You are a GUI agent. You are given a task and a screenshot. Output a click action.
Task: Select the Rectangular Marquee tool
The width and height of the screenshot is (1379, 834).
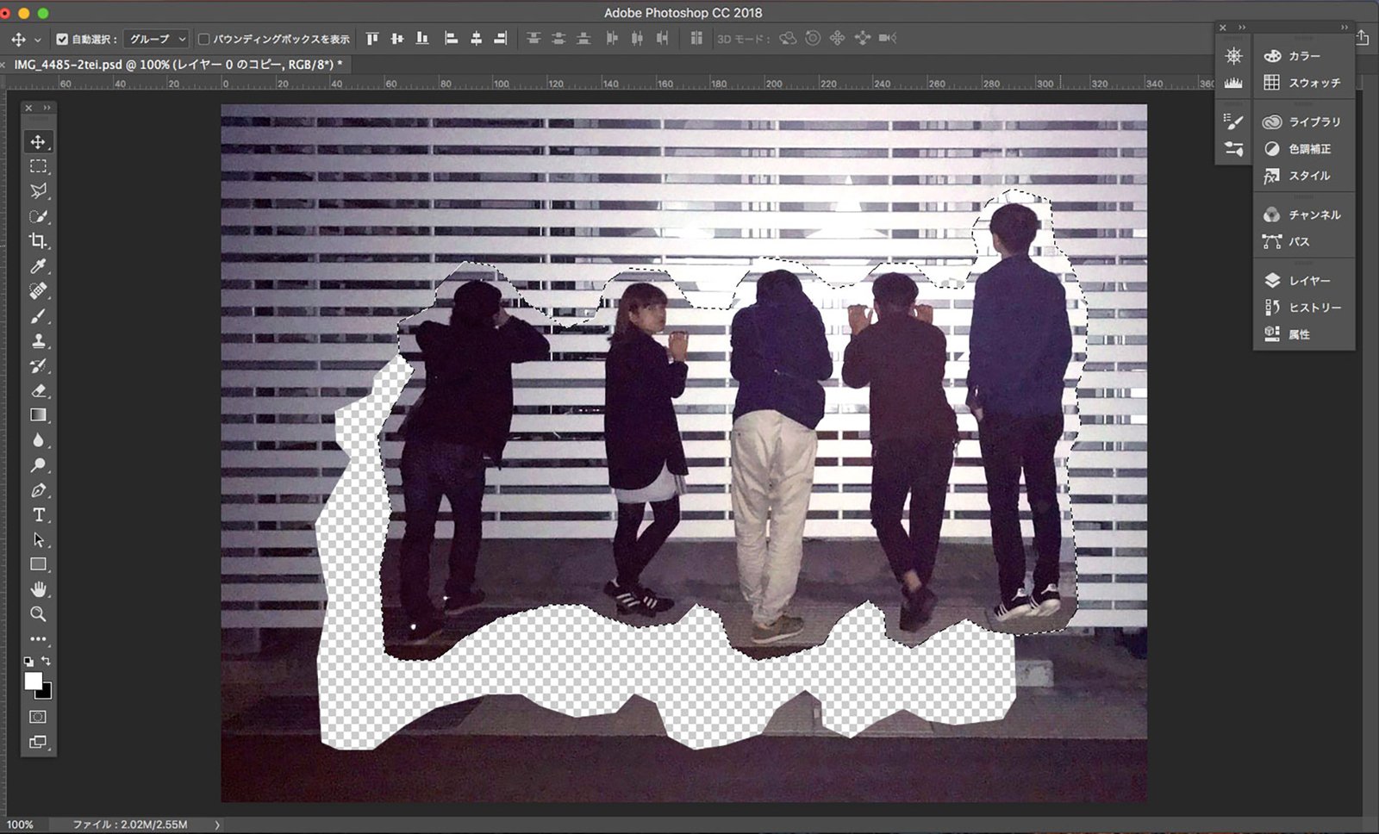coord(38,166)
